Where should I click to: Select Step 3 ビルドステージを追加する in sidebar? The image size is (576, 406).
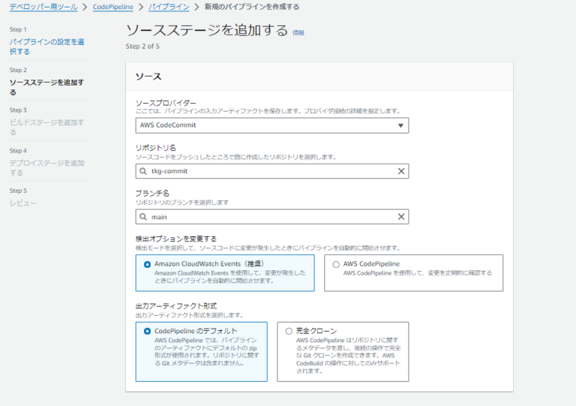tap(46, 127)
